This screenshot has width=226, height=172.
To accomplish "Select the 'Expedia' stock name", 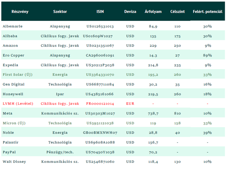I will click(10, 65).
